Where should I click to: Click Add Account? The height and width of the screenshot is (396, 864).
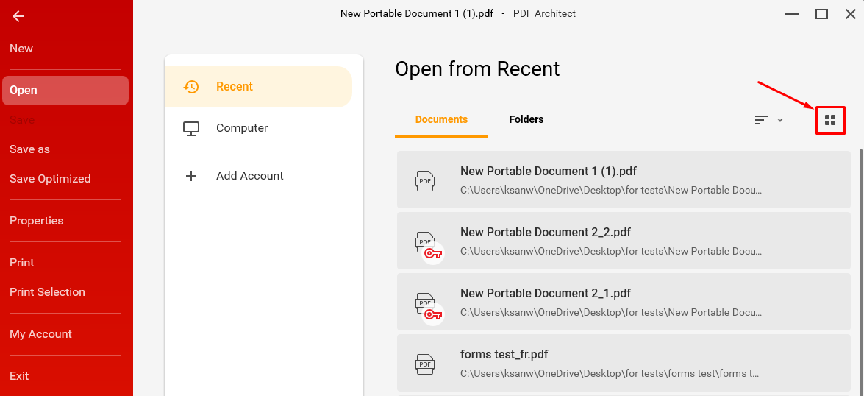(263, 176)
